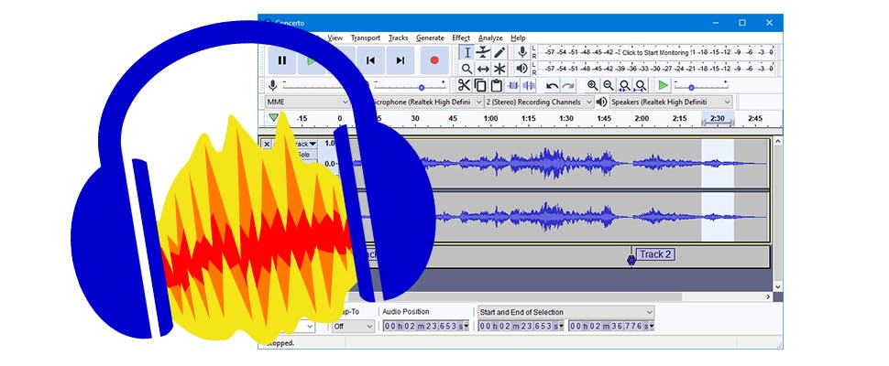The image size is (889, 366).
Task: Click the Cut scissors icon
Action: pyautogui.click(x=465, y=85)
